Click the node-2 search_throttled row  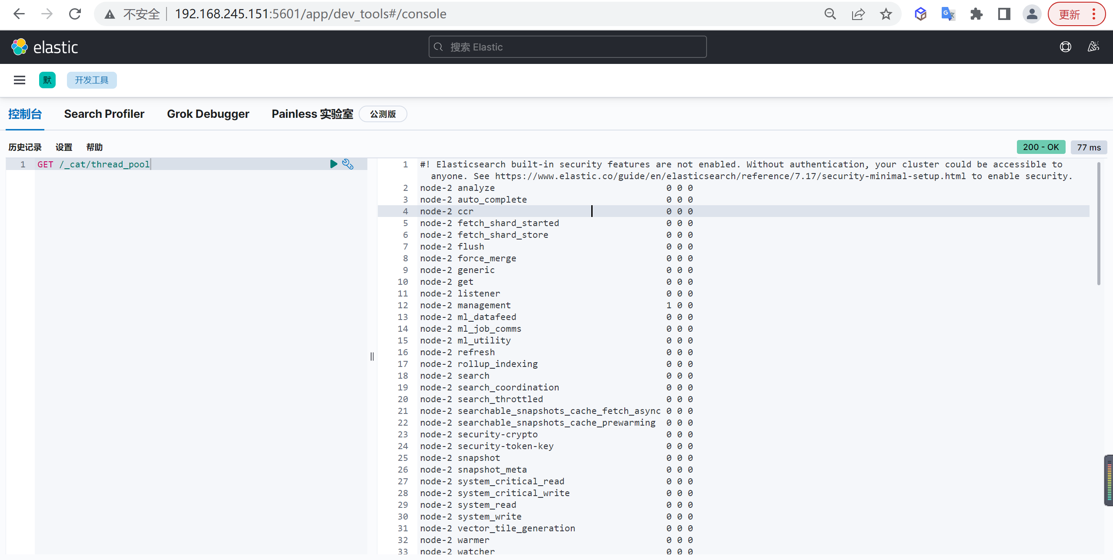556,399
